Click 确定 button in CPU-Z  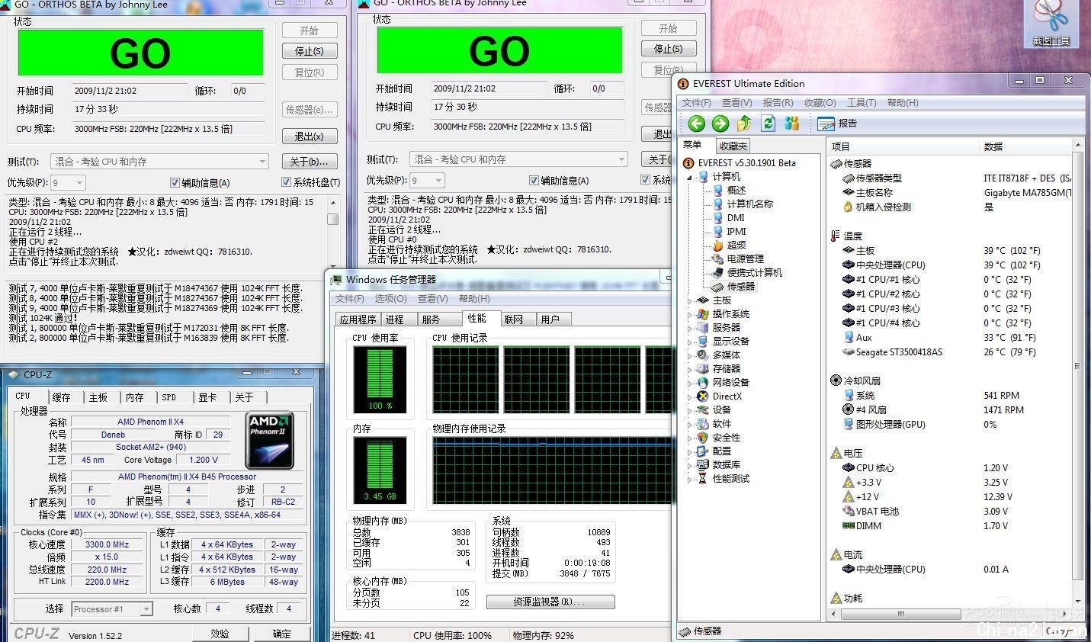(281, 634)
